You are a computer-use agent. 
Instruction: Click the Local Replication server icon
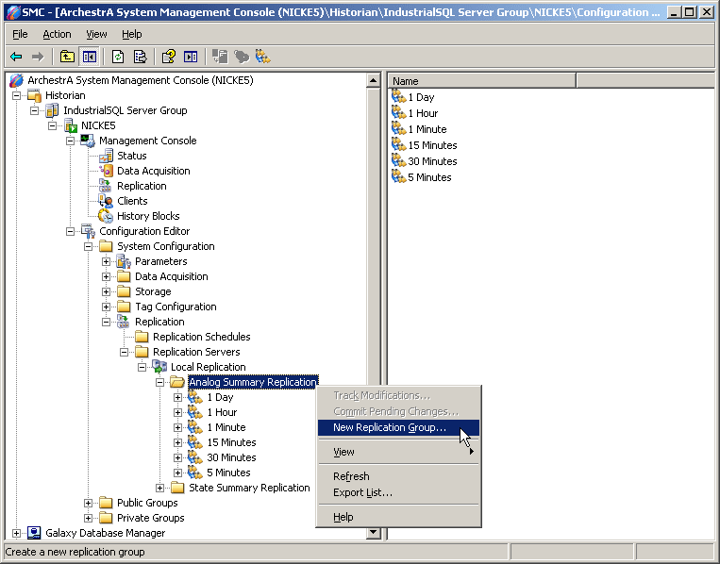(159, 367)
